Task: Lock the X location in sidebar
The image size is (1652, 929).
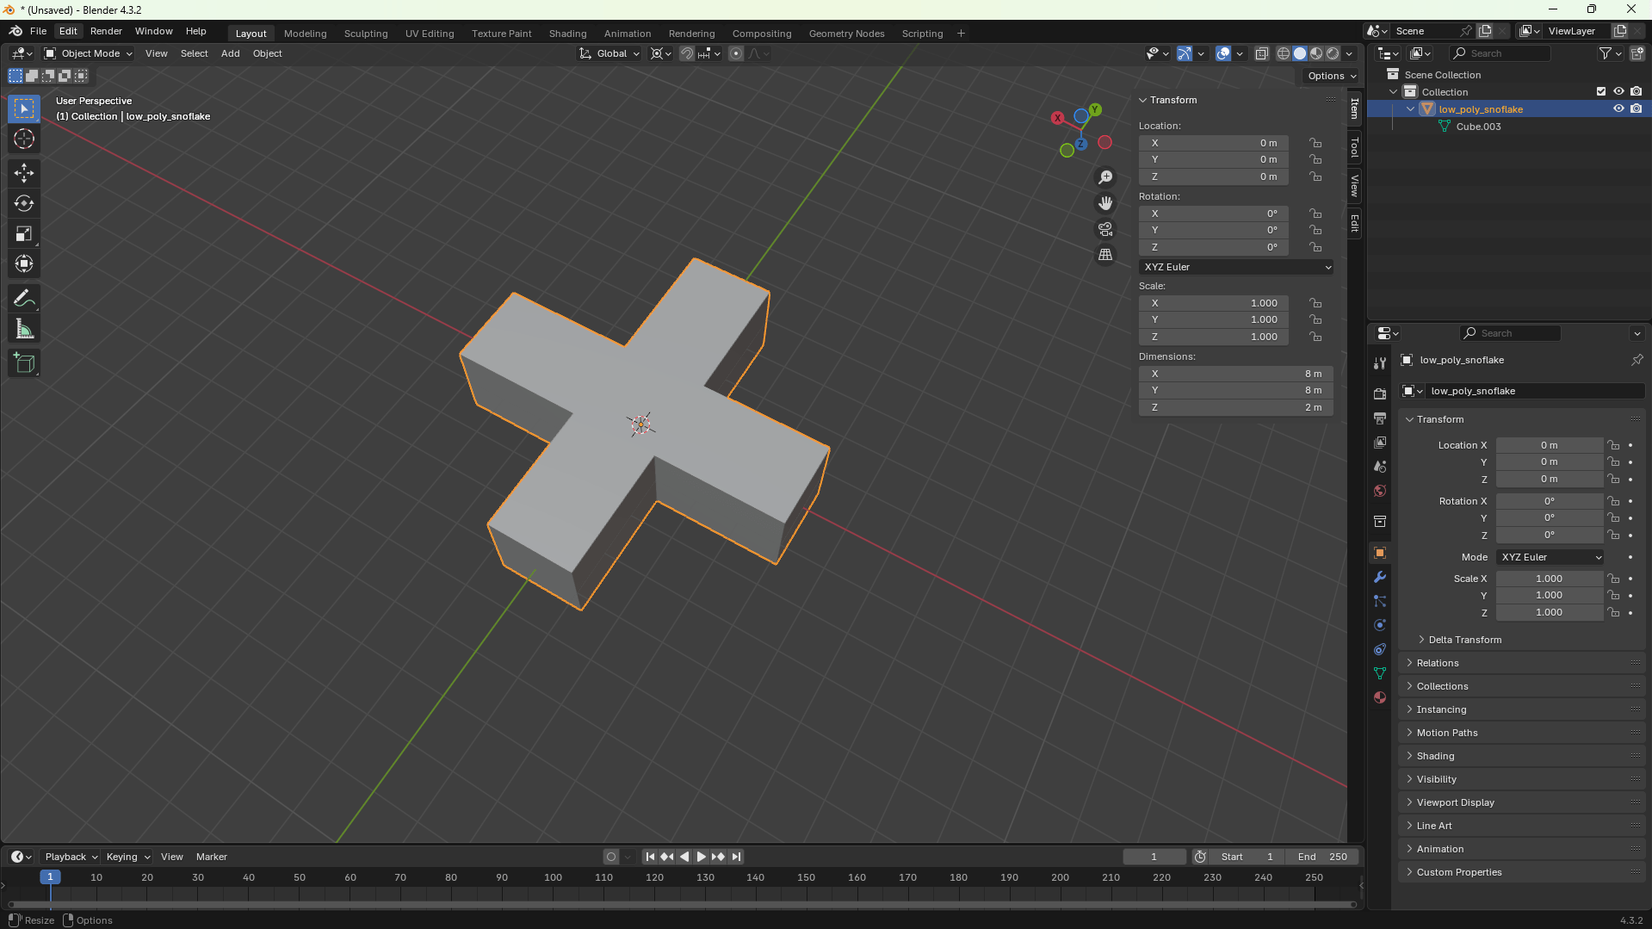Action: 1315,143
